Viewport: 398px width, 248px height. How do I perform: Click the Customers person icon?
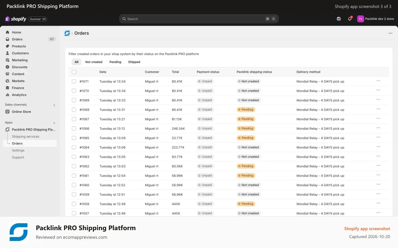click(8, 53)
